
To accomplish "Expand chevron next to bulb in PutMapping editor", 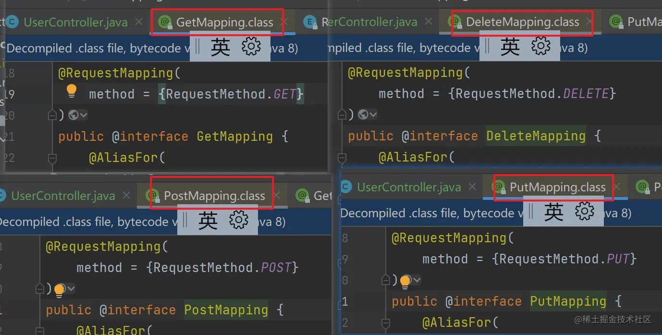I will pyautogui.click(x=417, y=280).
